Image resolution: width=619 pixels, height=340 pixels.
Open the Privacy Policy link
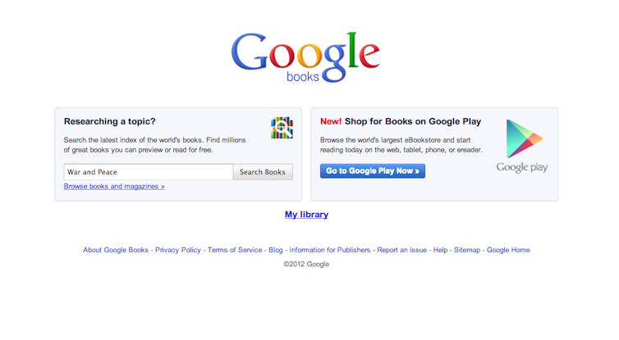point(178,250)
